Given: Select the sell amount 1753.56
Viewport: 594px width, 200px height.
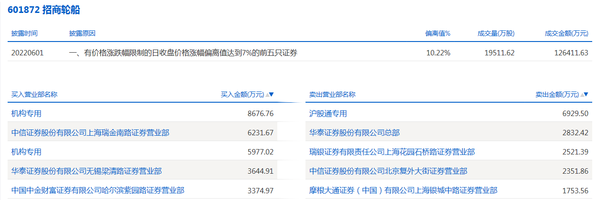Looking at the screenshot, I should [x=575, y=191].
